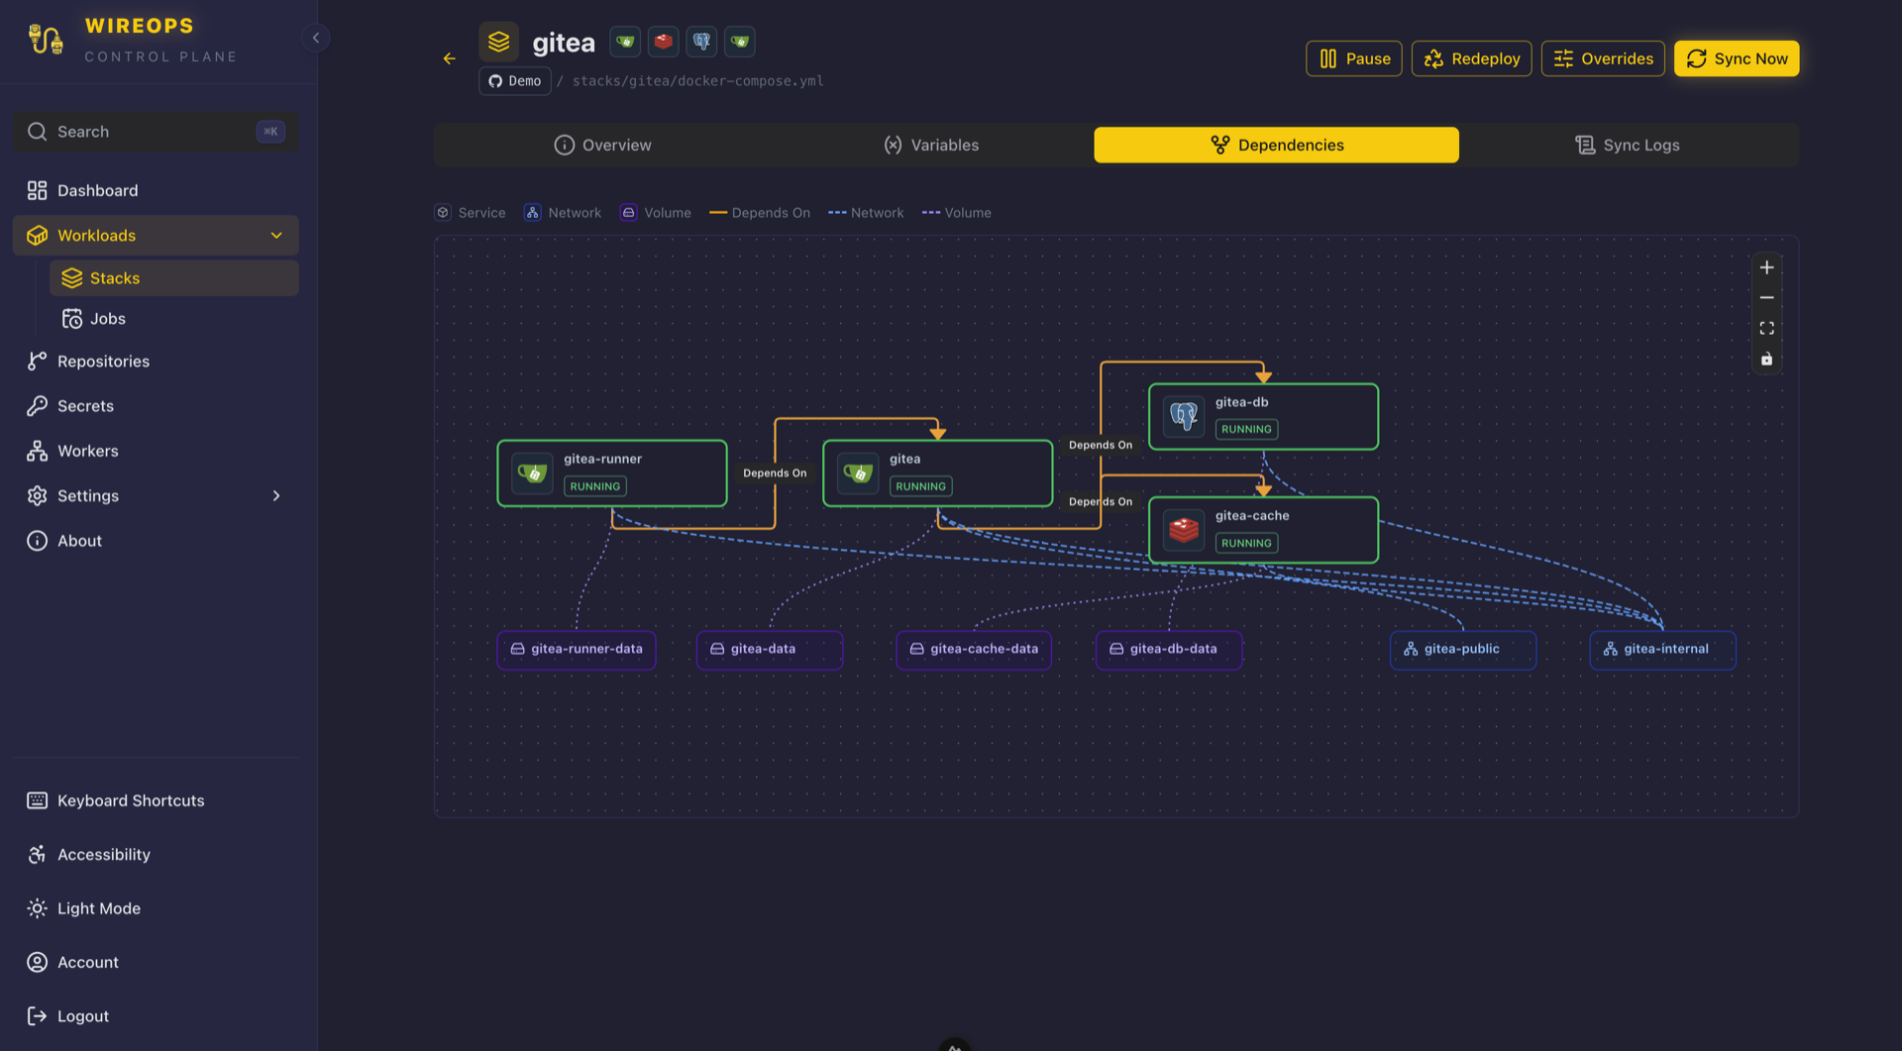Go to Repositories
The image size is (1902, 1051).
[x=156, y=362]
